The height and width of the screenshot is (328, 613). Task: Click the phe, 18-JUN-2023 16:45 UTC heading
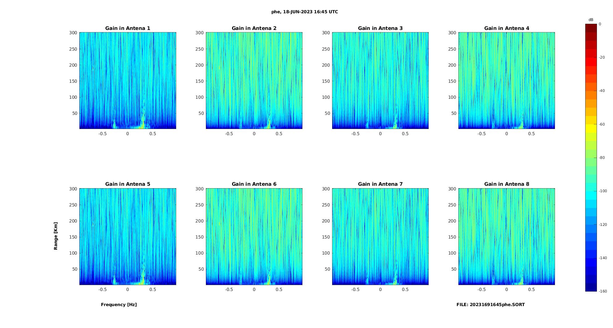(x=305, y=12)
